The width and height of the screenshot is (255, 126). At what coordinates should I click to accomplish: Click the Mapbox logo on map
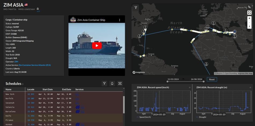pyautogui.click(x=139, y=72)
